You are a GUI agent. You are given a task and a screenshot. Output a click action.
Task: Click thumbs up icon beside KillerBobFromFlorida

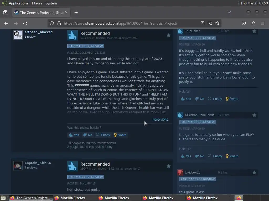click(180, 115)
